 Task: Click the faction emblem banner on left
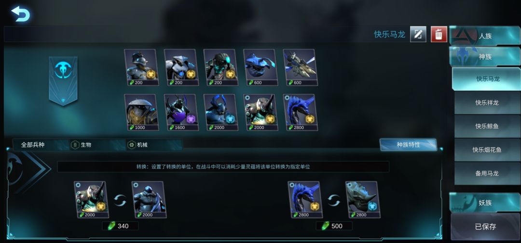click(x=63, y=81)
